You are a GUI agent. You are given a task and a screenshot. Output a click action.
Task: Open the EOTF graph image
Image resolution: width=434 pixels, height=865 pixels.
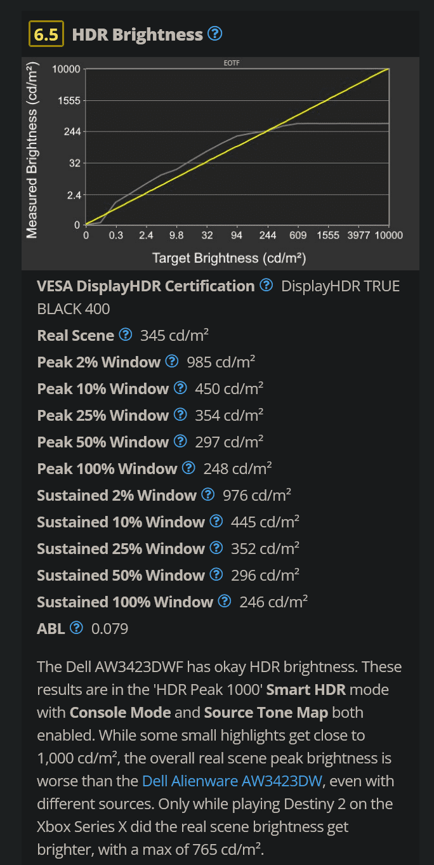coord(221,164)
